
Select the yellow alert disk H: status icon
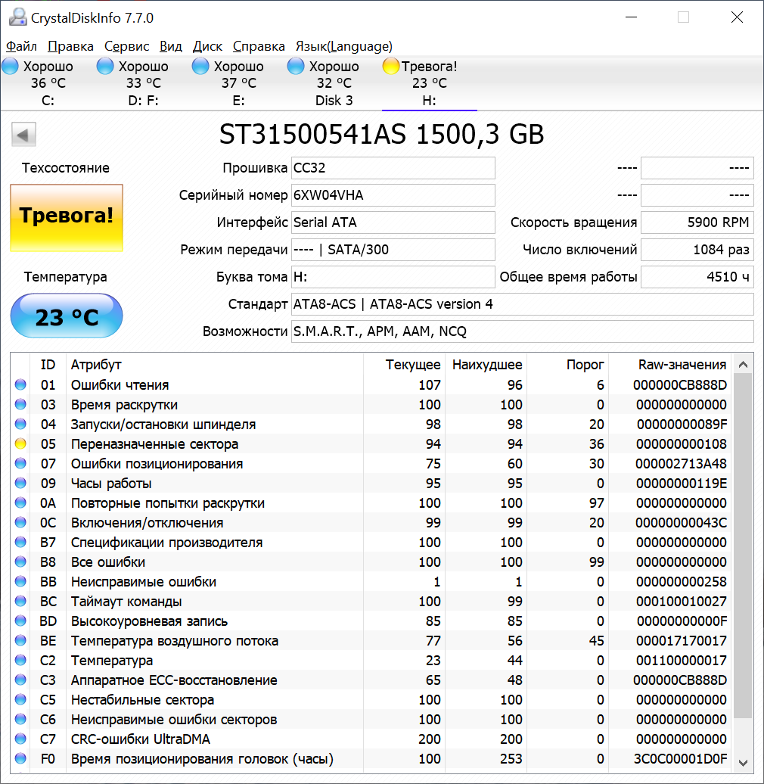391,67
